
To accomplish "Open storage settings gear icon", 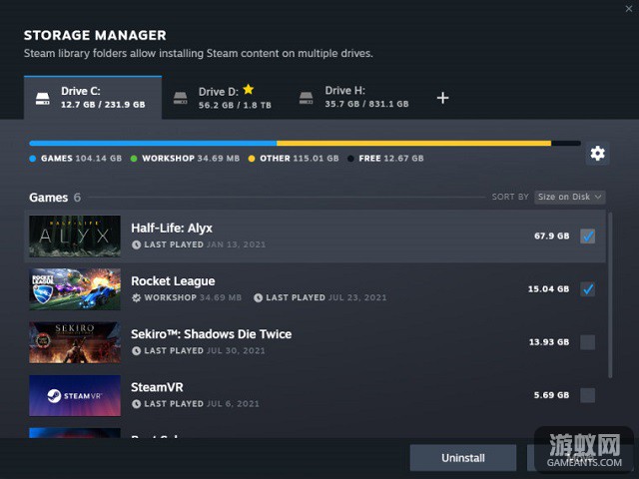I will point(597,153).
